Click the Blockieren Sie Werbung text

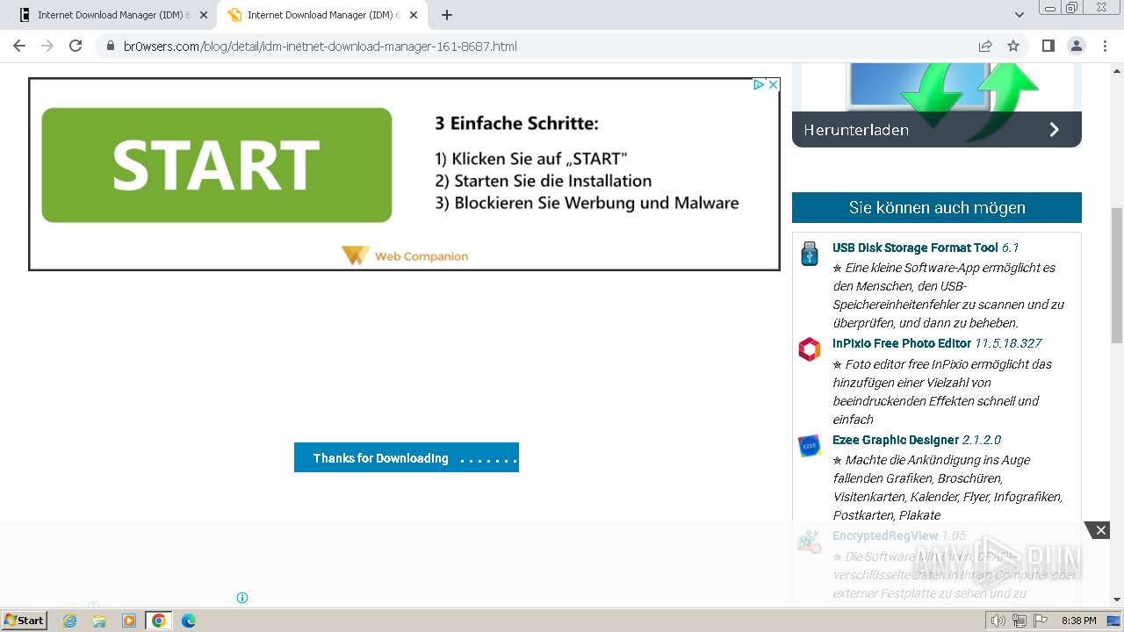[x=587, y=203]
